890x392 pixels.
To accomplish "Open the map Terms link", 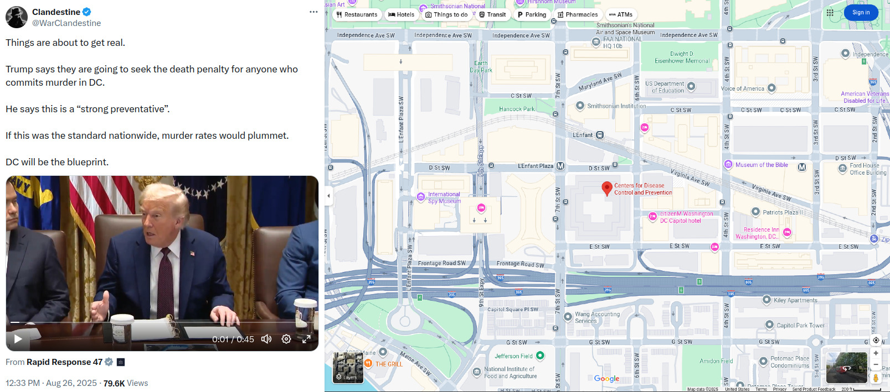I will tap(761, 389).
